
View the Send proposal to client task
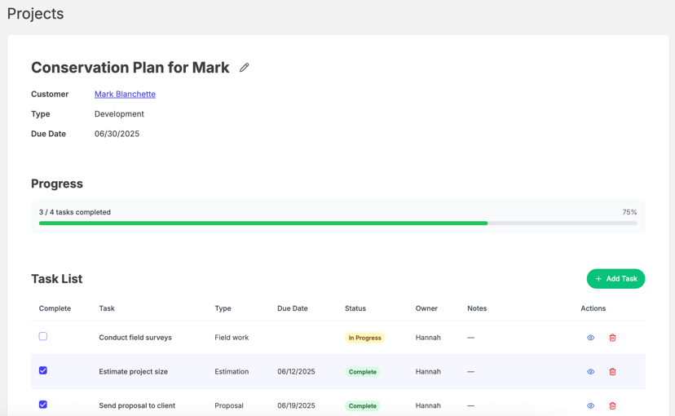pos(590,405)
